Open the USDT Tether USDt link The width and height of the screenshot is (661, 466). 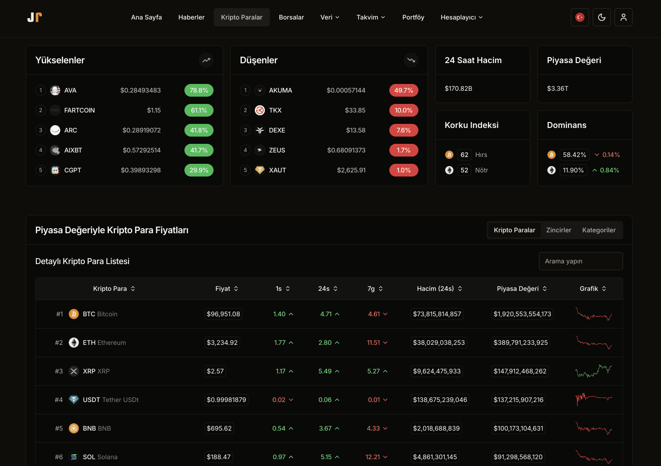[x=110, y=400]
